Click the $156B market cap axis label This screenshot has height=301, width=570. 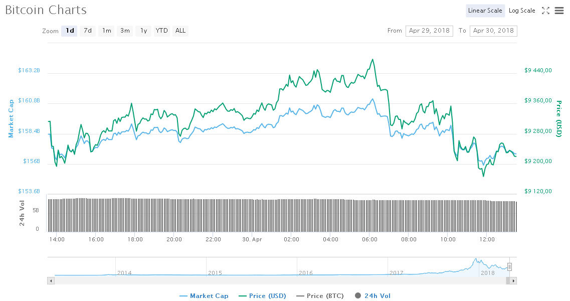[32, 161]
